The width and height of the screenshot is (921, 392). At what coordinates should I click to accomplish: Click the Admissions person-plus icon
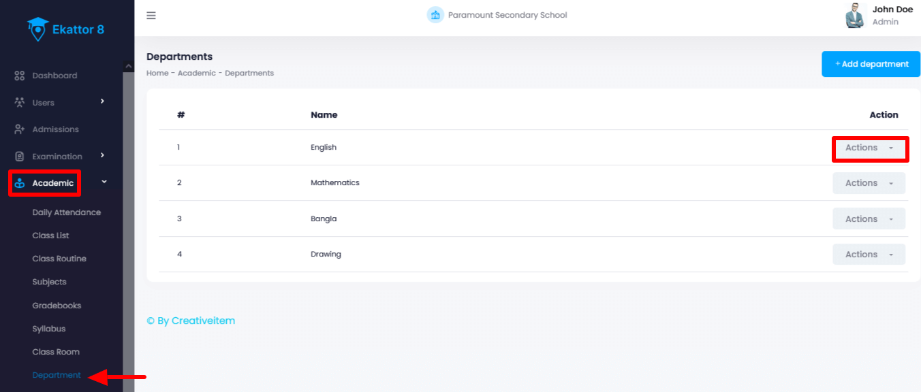point(20,129)
